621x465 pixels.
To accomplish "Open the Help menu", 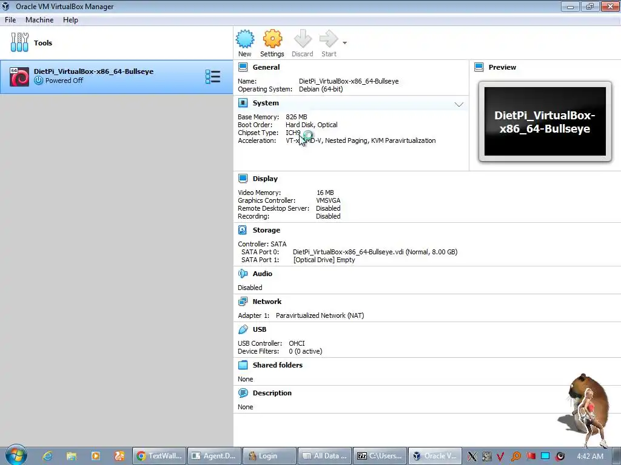I will pyautogui.click(x=70, y=20).
